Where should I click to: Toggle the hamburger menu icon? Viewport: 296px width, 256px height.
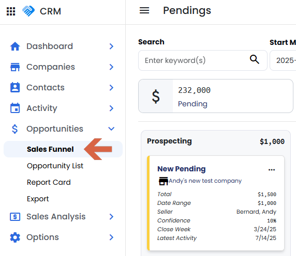tap(144, 10)
